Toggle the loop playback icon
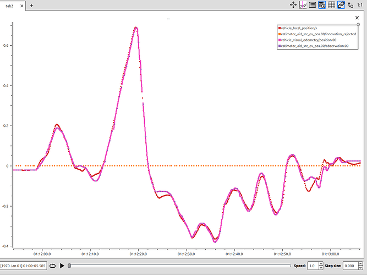Viewport: 367px width, 275px height. (x=52, y=266)
